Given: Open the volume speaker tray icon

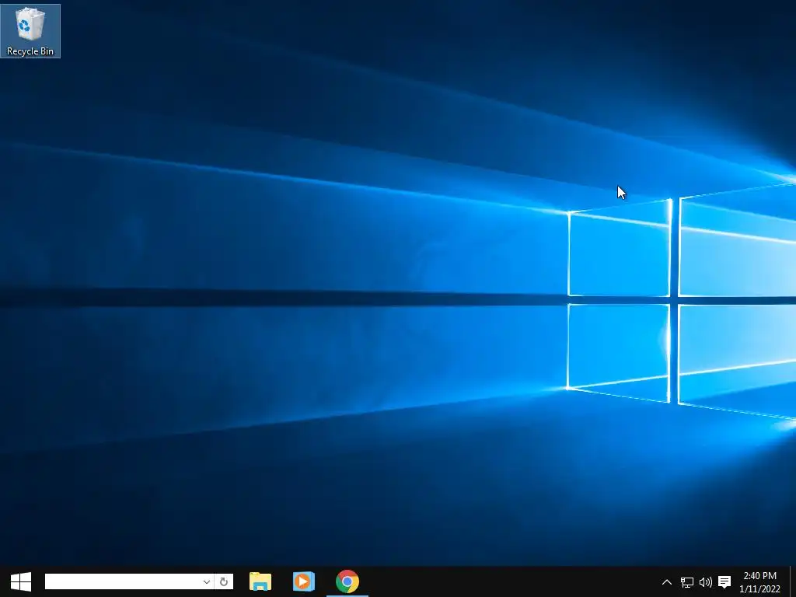Looking at the screenshot, I should tap(706, 581).
